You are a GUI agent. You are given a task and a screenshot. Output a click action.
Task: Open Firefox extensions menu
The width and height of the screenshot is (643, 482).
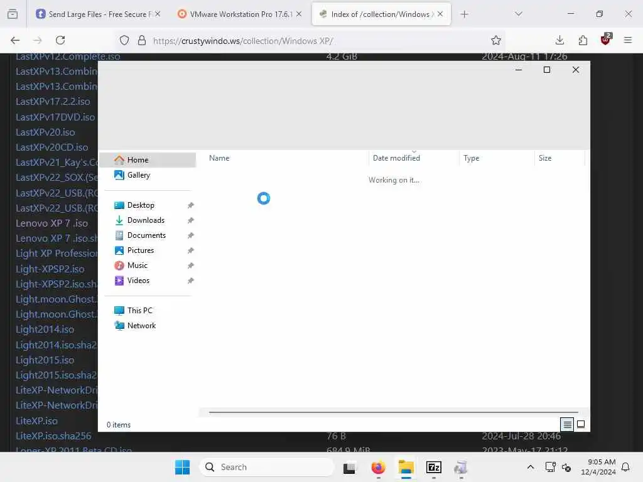(x=583, y=40)
